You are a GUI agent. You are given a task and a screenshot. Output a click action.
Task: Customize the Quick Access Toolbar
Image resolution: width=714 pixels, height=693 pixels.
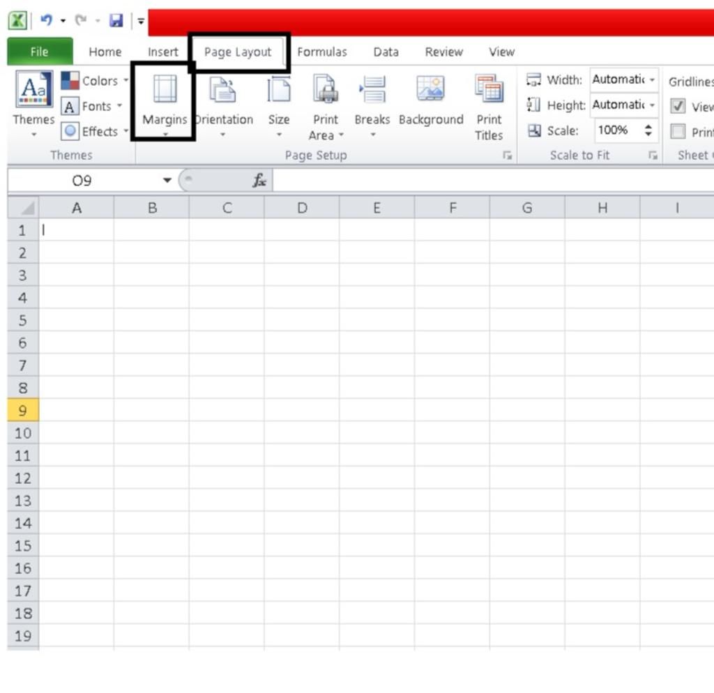coord(141,21)
